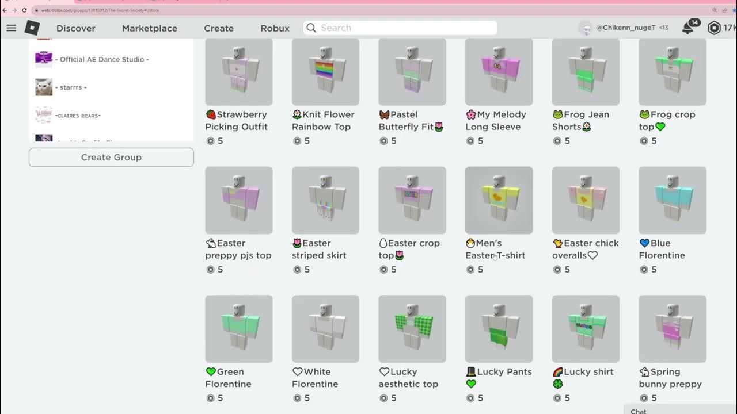The height and width of the screenshot is (414, 737).
Task: Click the Frog Jean Shorts title
Action: tap(581, 121)
